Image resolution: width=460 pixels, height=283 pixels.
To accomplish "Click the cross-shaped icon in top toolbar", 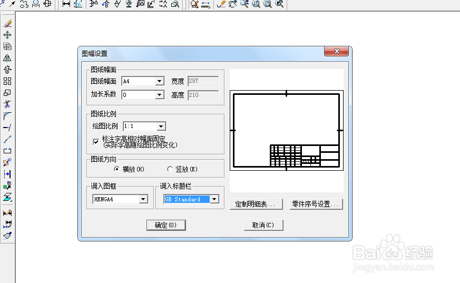I will pos(47,4).
